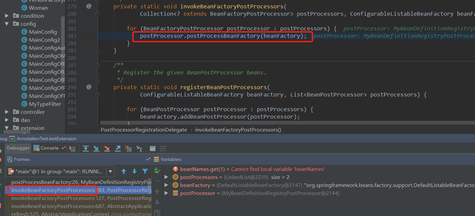Toggle code fold marker on line 280
The width and height of the screenshot is (475, 216).
[97, 14]
